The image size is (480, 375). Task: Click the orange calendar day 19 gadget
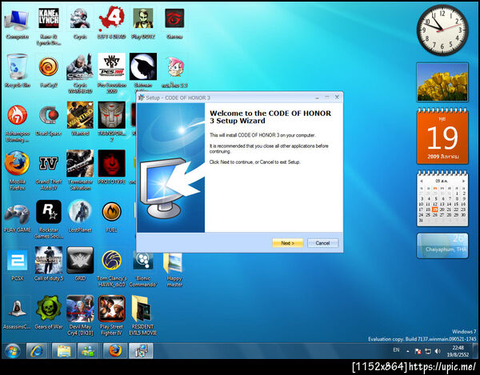point(442,136)
